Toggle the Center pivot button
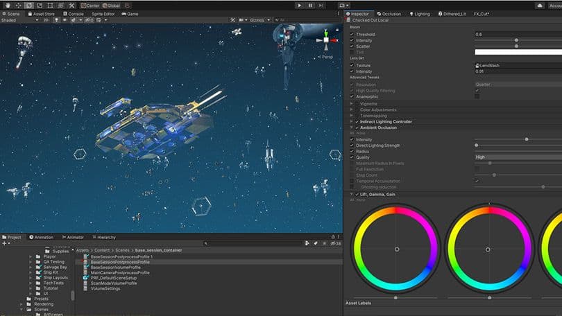 90,5
